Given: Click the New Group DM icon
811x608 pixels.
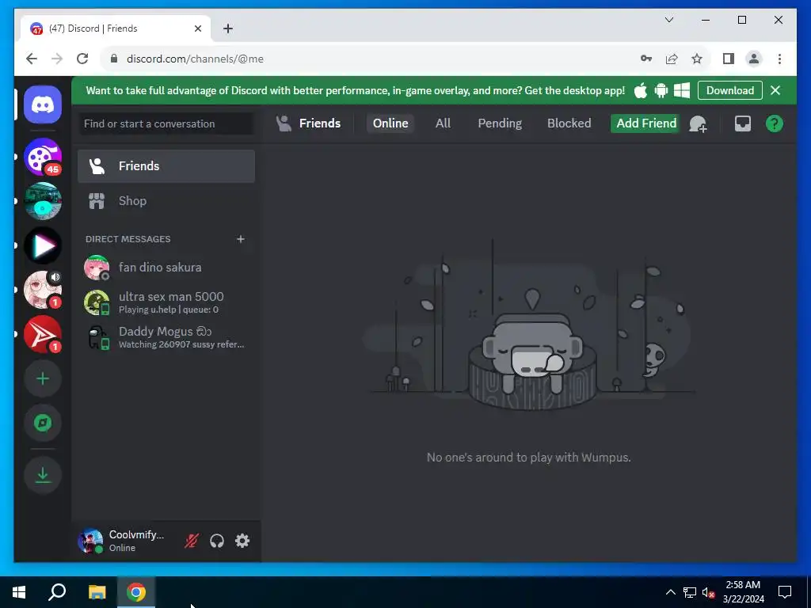Looking at the screenshot, I should [x=698, y=124].
